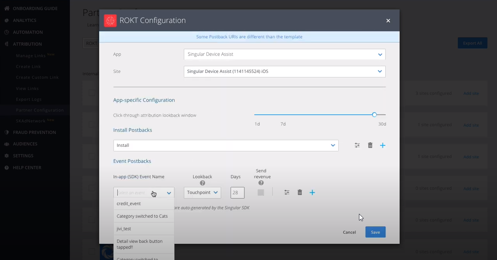This screenshot has height=260, width=497.
Task: Open Export Logs in sidebar
Action: (x=29, y=99)
